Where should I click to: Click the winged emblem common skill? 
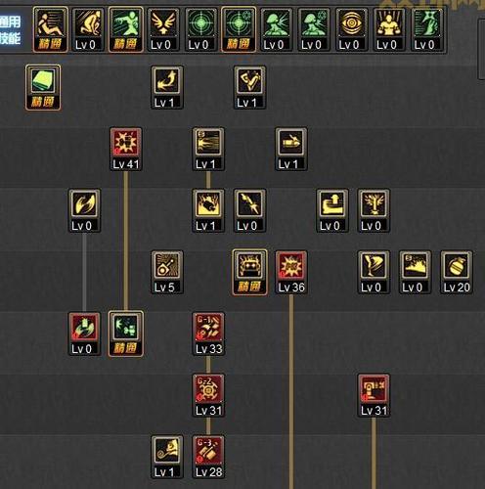pos(163,29)
